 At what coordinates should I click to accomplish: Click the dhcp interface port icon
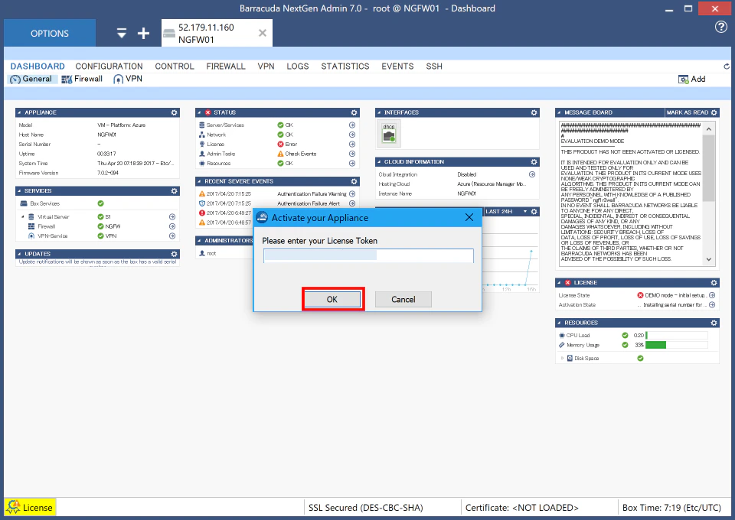tap(389, 133)
